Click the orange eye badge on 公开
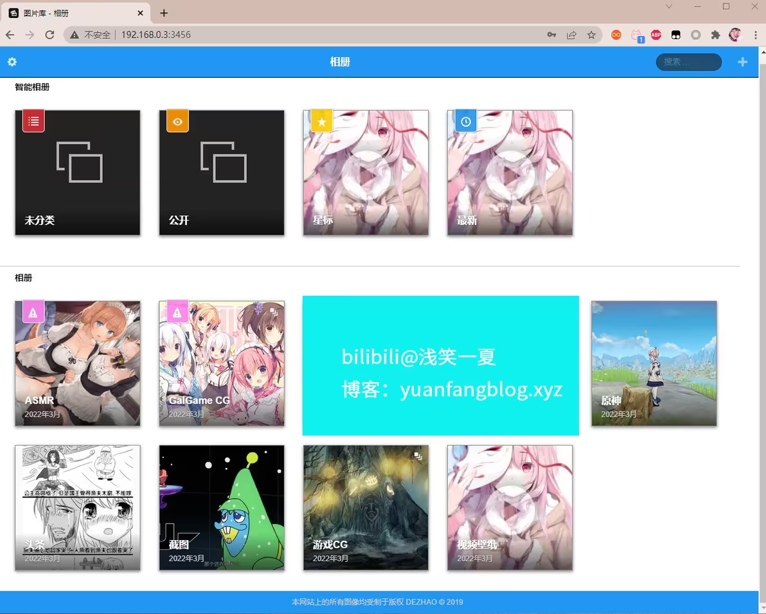Viewport: 766px width, 614px height. (177, 121)
